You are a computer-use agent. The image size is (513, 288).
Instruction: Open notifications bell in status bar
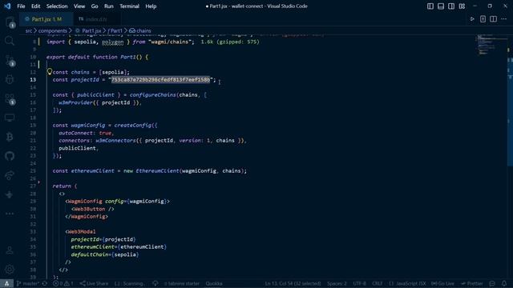[504, 284]
